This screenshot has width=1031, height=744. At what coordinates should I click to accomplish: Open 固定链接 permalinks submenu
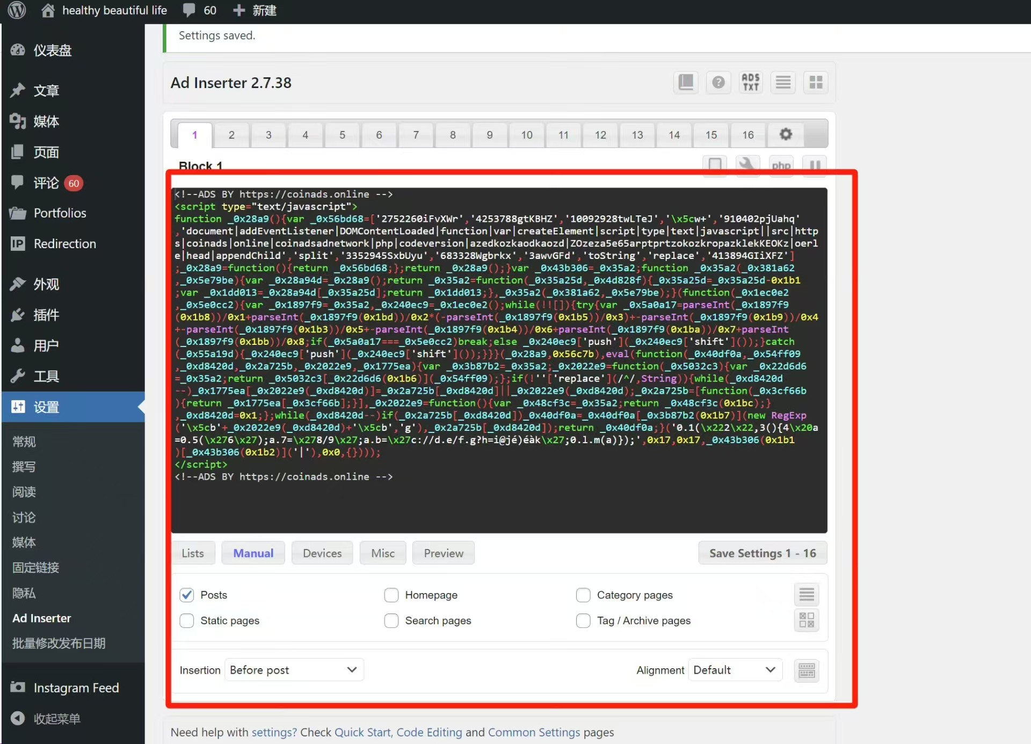point(36,567)
